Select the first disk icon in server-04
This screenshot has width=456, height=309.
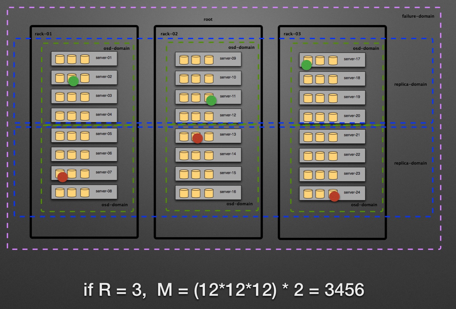[60, 116]
